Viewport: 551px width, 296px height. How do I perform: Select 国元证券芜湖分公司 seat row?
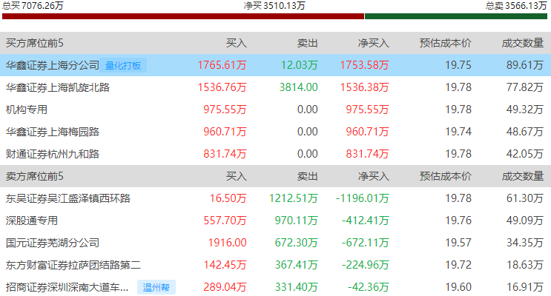point(276,242)
